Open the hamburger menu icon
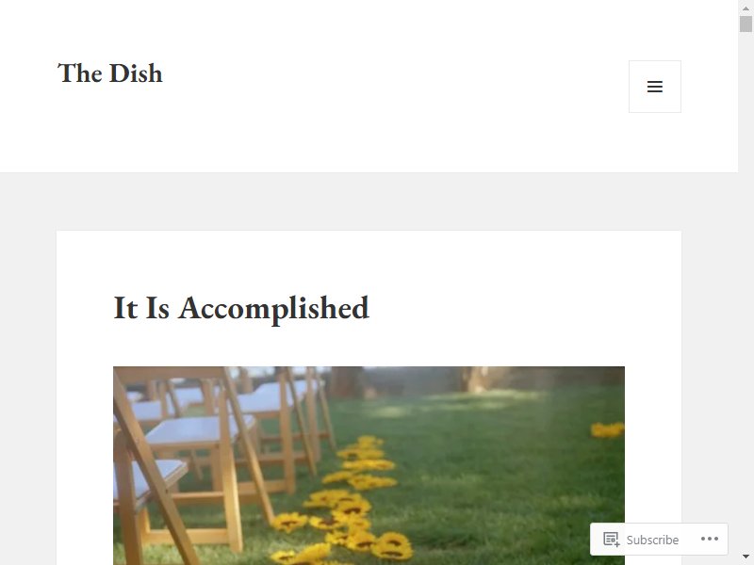This screenshot has height=565, width=754. pos(654,87)
